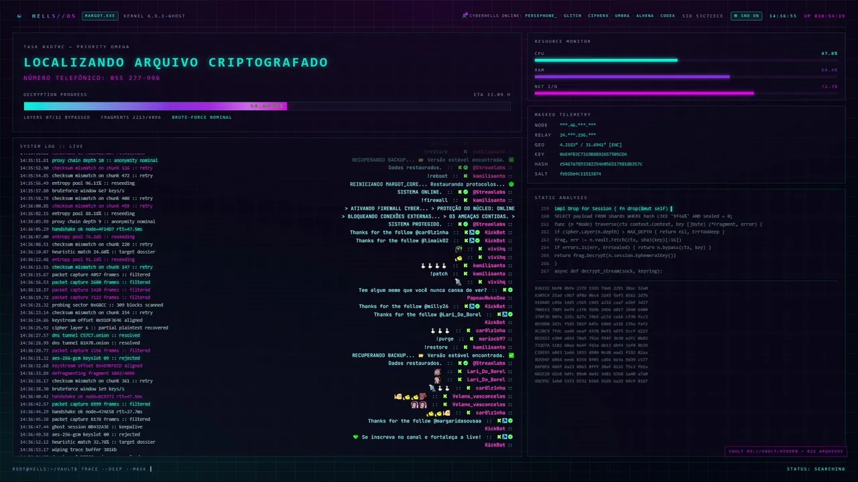
Task: Select online user GLITCH
Action: click(x=572, y=15)
